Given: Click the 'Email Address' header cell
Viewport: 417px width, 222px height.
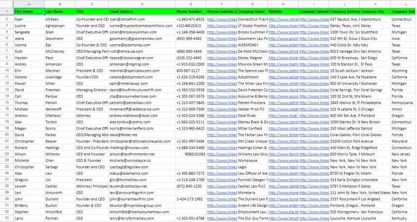Looking at the screenshot, I should (142, 12).
